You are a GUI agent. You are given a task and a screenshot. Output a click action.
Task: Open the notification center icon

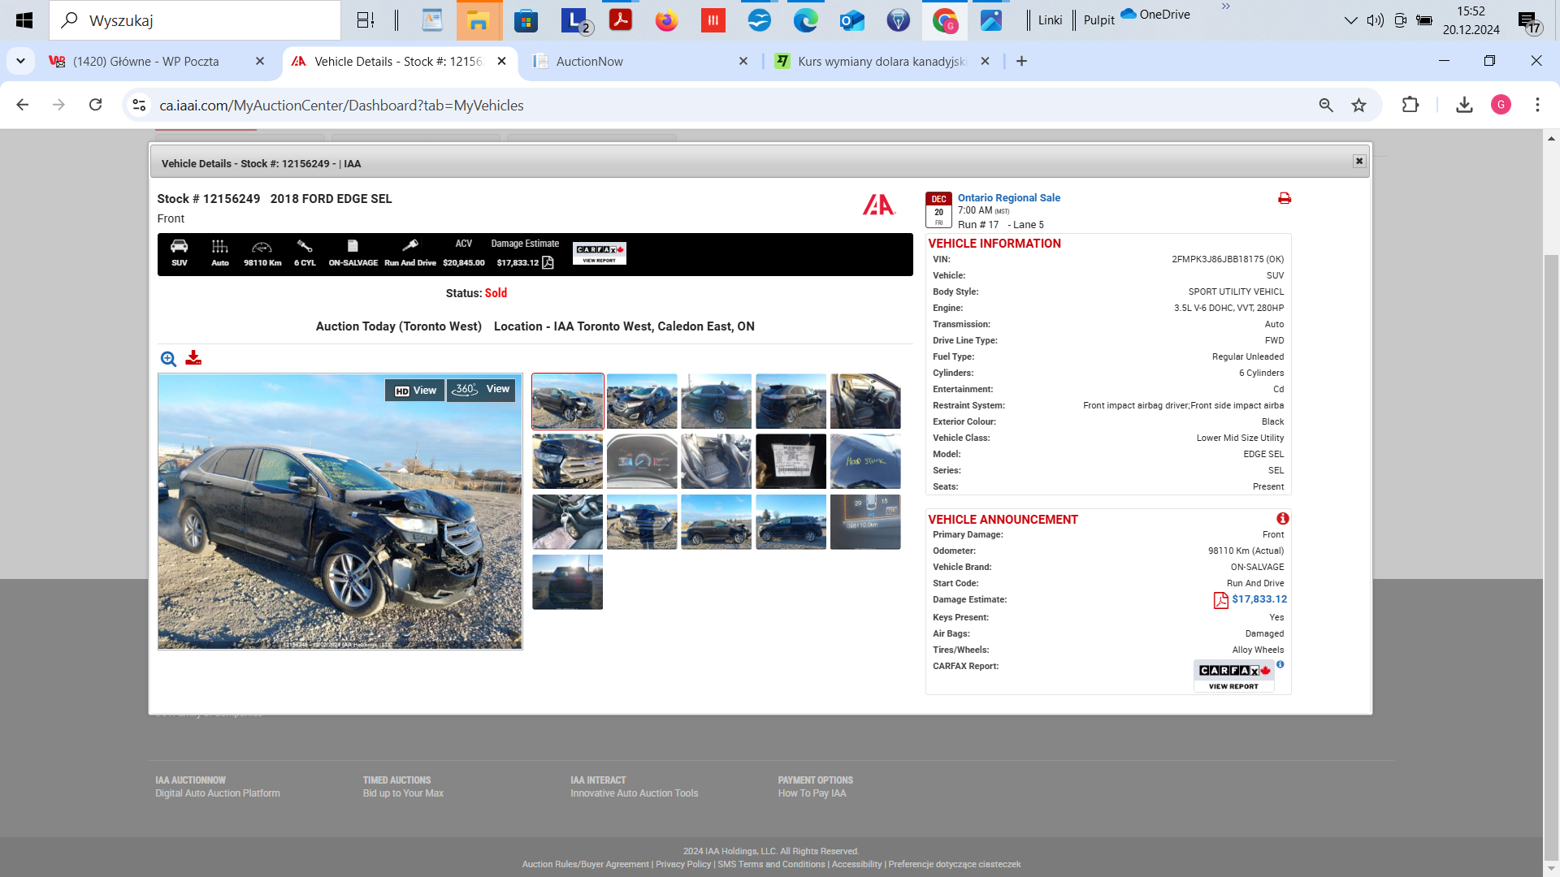(1528, 22)
